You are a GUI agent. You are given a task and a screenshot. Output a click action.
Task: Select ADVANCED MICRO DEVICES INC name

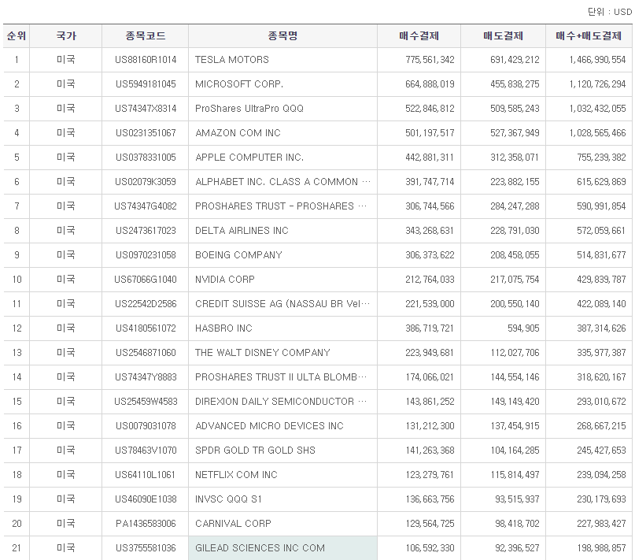tap(269, 426)
